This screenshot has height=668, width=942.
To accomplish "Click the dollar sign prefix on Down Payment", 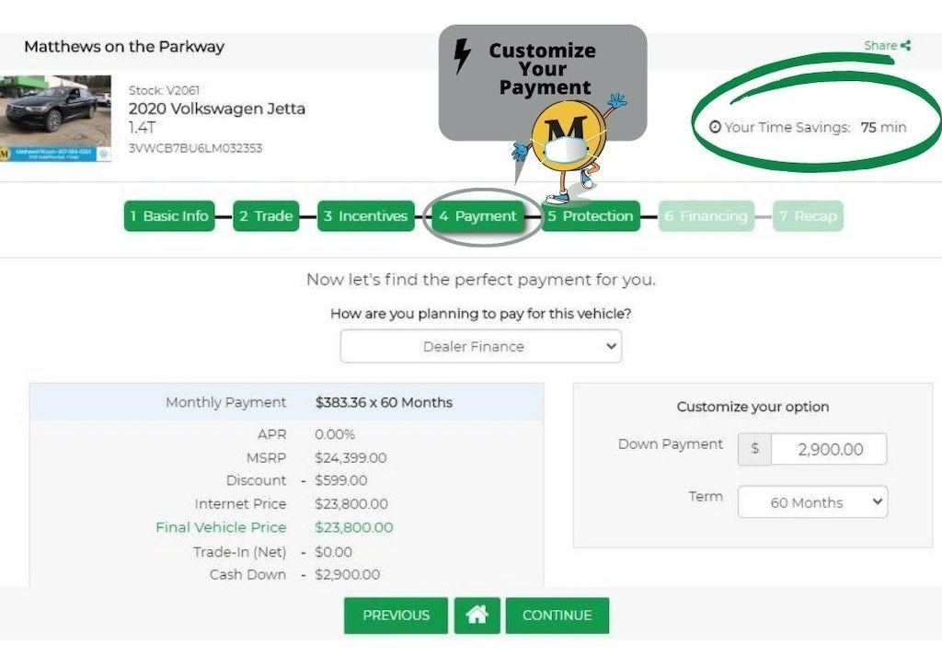I will click(x=753, y=449).
